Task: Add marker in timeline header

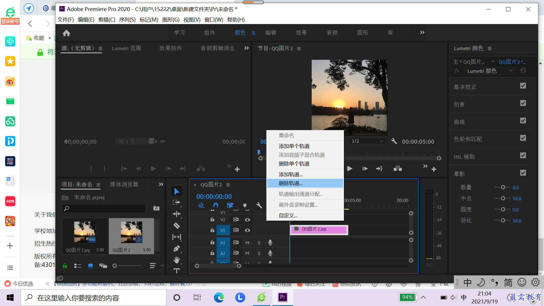Action: [245, 205]
